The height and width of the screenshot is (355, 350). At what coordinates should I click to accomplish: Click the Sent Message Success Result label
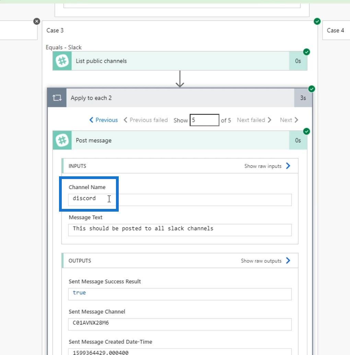click(x=105, y=281)
